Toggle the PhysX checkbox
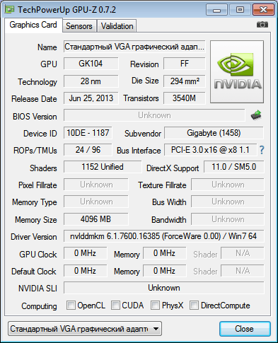This screenshot has width=278, height=343. tap(155, 305)
